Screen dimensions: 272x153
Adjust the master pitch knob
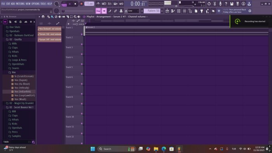click(x=56, y=11)
